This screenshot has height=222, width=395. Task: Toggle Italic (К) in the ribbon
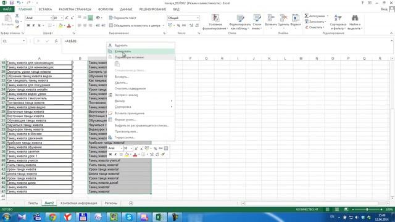(33, 25)
